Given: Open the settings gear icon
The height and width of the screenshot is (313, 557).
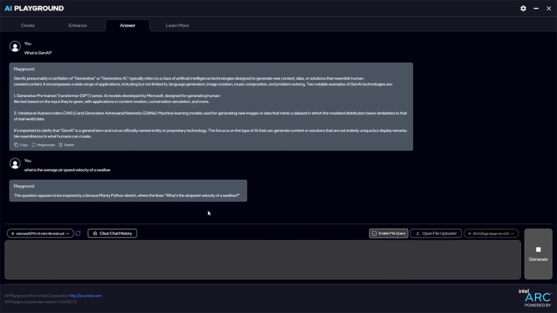Looking at the screenshot, I should (x=523, y=8).
